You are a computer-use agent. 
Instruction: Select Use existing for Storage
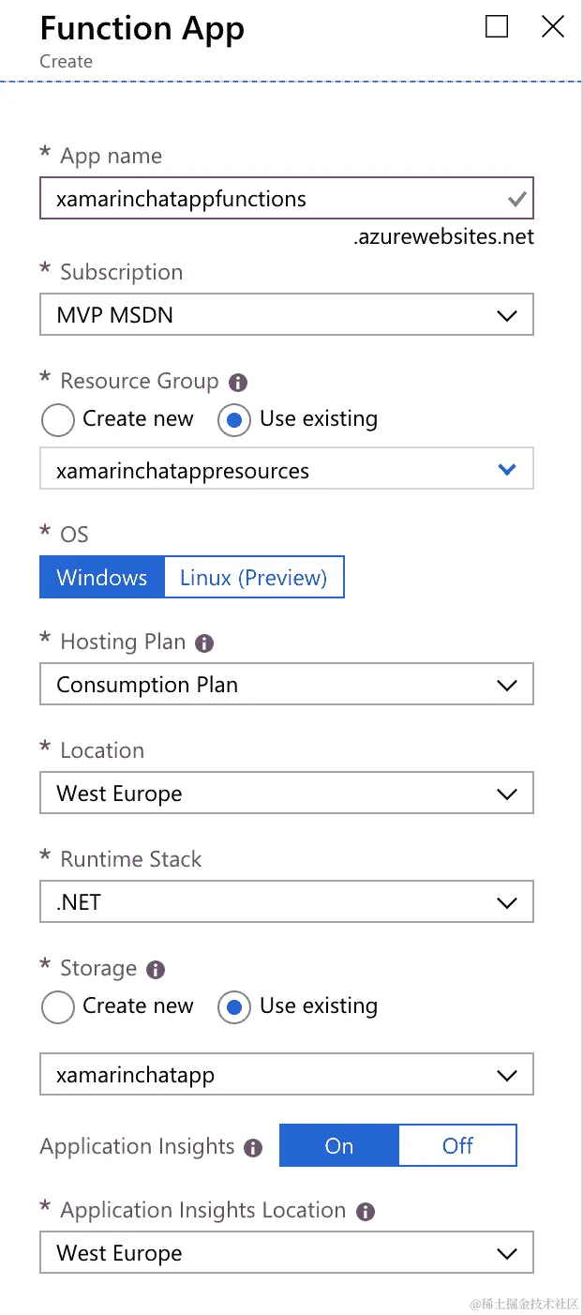tap(234, 1007)
